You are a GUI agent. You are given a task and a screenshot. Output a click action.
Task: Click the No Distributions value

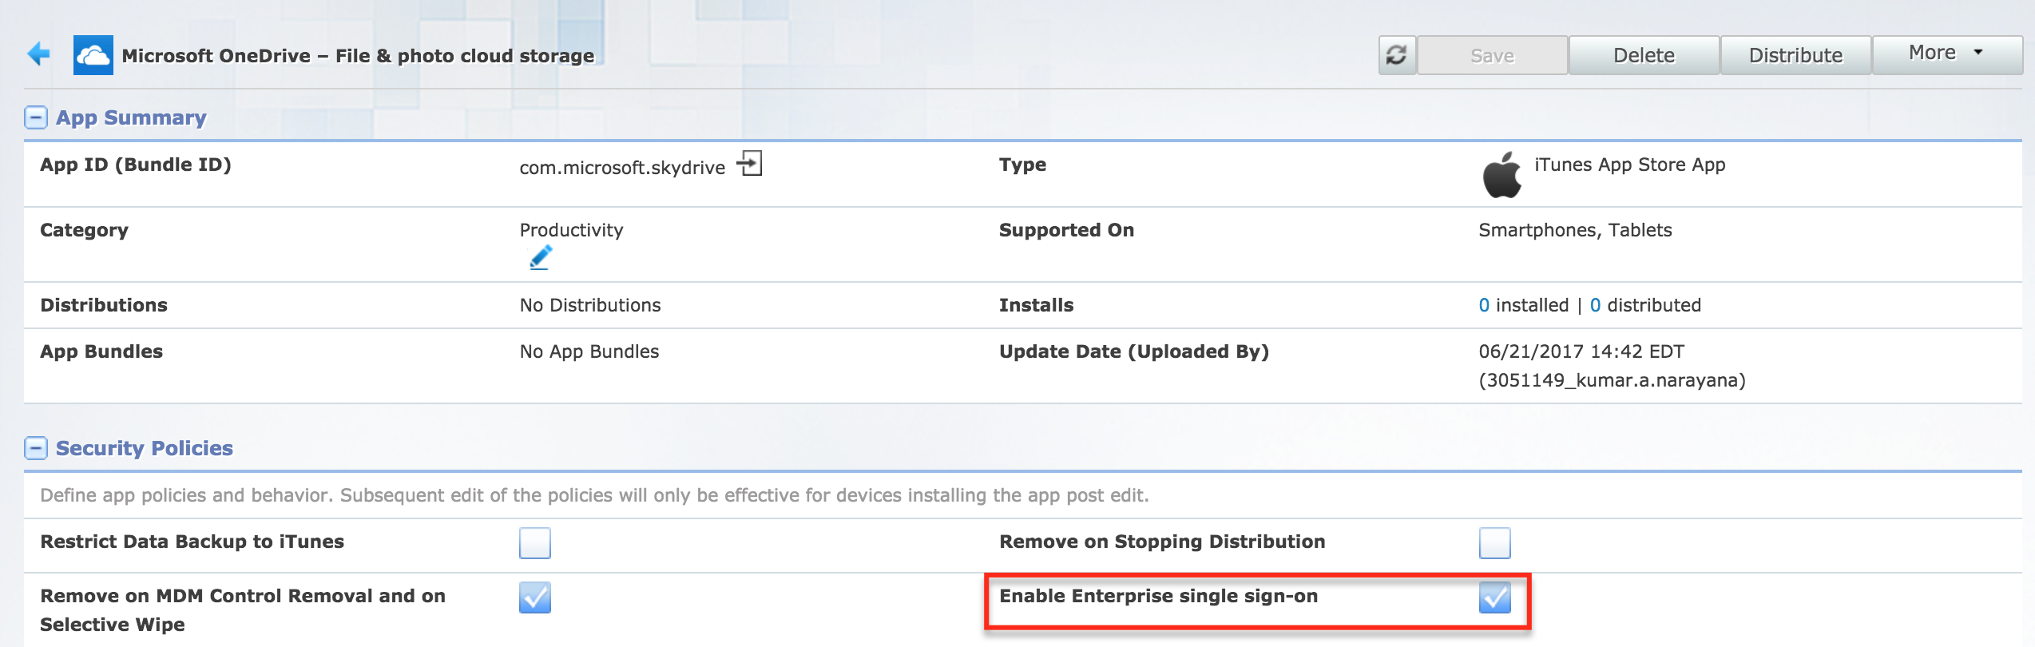[590, 305]
